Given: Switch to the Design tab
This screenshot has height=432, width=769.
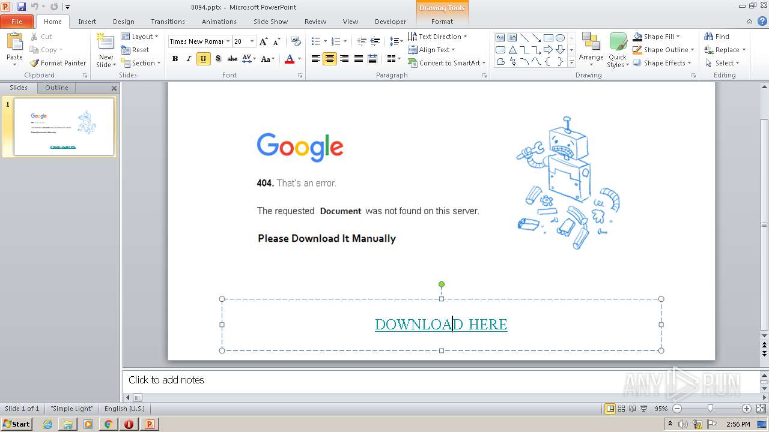Looking at the screenshot, I should [x=124, y=22].
